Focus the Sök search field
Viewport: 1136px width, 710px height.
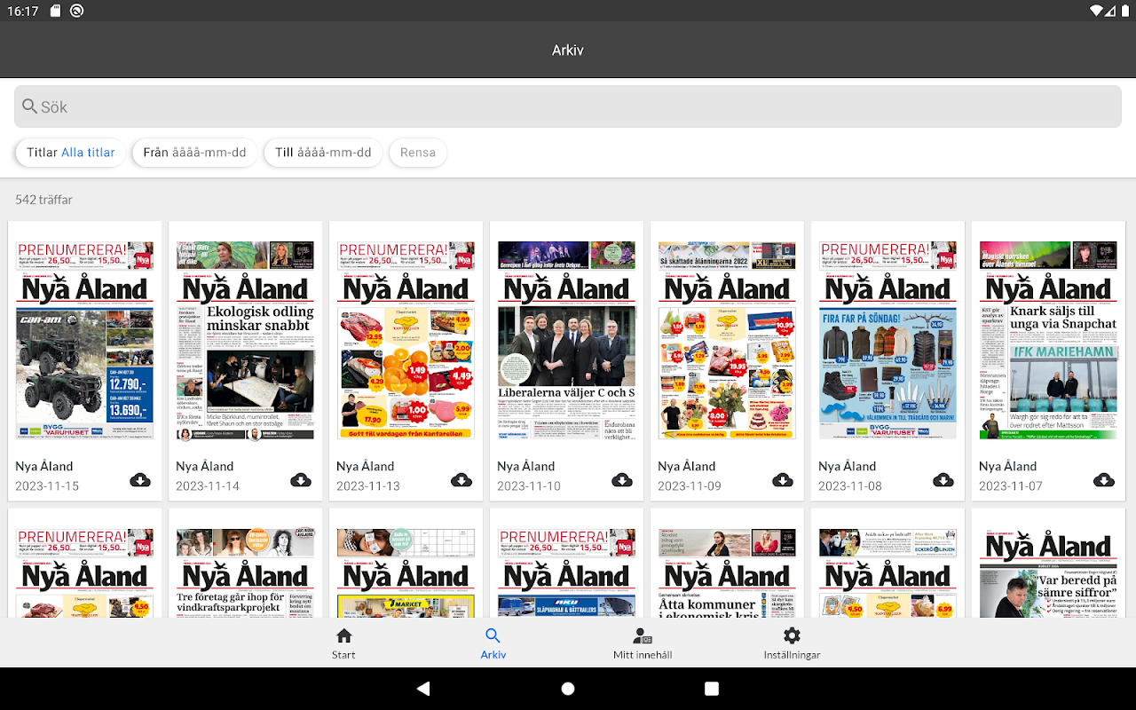pos(568,106)
